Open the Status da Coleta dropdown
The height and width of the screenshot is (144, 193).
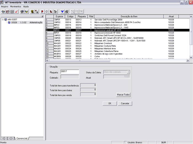[x=128, y=72]
